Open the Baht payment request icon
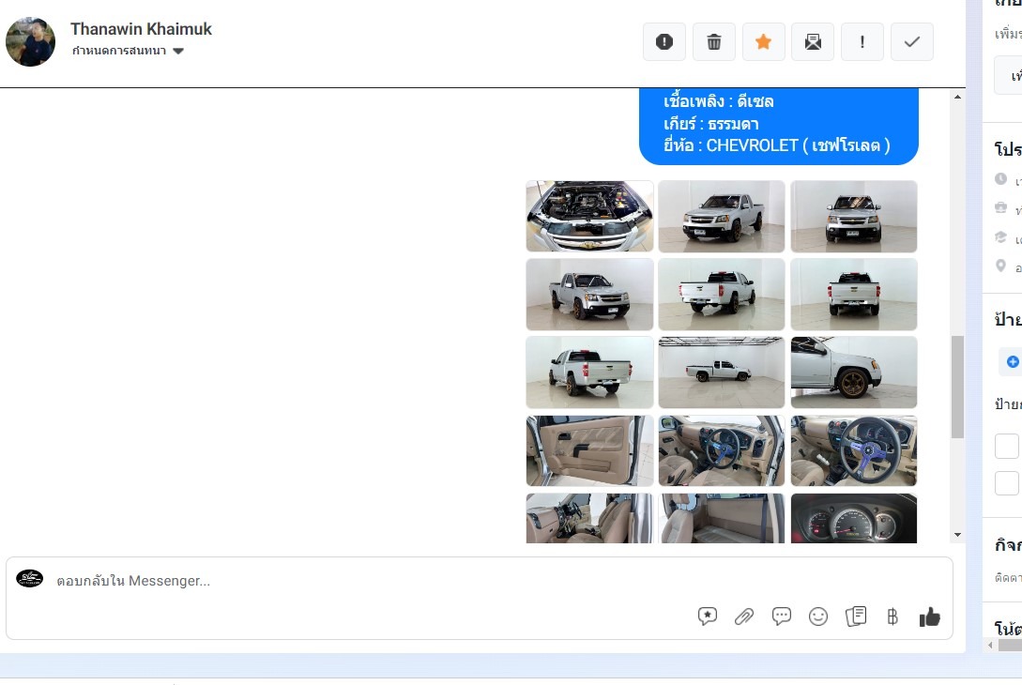1022x685 pixels. pyautogui.click(x=892, y=616)
